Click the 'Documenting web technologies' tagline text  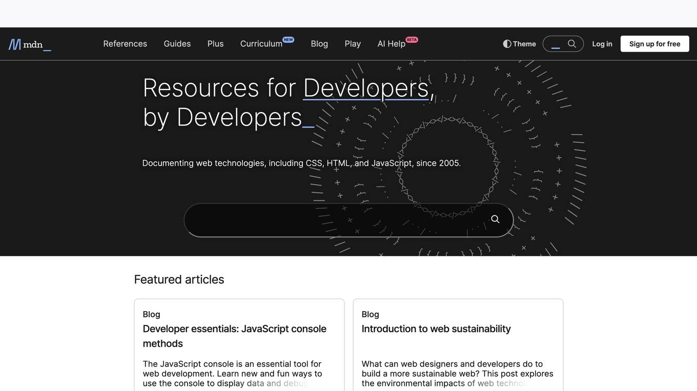[x=301, y=163]
